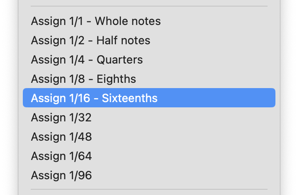The width and height of the screenshot is (300, 195).
Task: Assign whole note grid value
Action: click(96, 21)
